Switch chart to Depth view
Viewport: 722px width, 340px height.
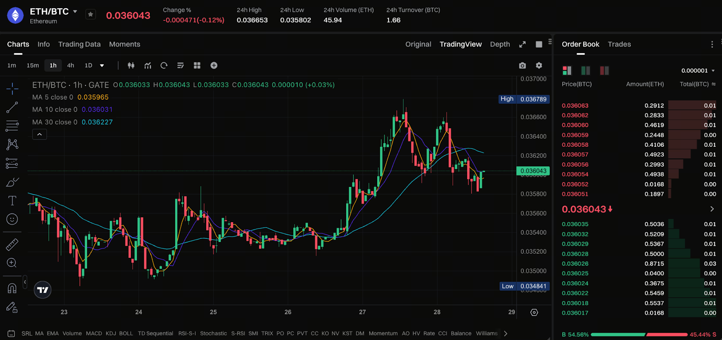click(500, 44)
